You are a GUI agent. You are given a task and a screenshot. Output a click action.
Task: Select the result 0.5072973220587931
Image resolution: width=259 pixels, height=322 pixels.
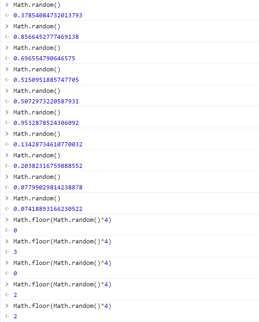(x=46, y=101)
